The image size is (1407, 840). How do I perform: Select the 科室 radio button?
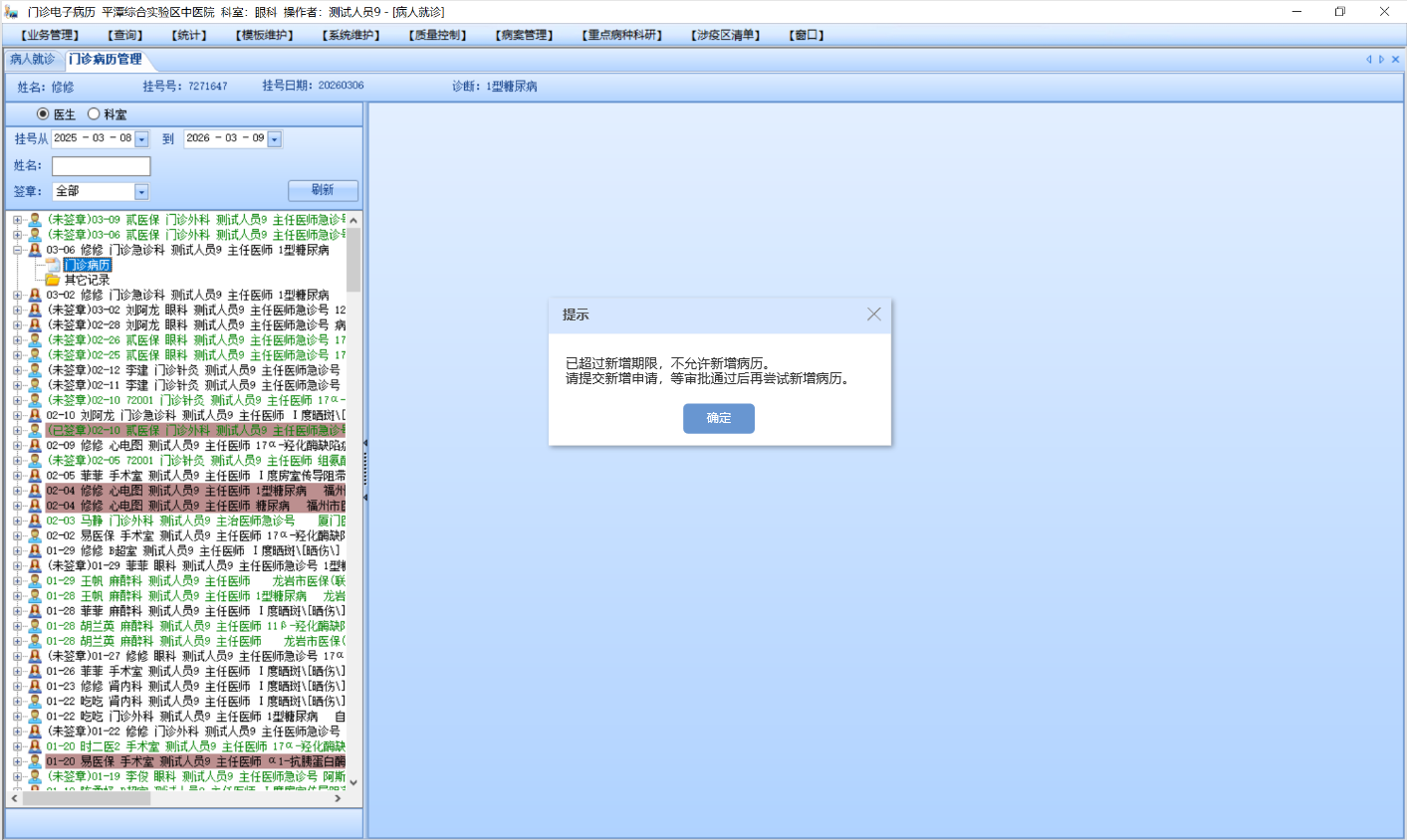(94, 114)
